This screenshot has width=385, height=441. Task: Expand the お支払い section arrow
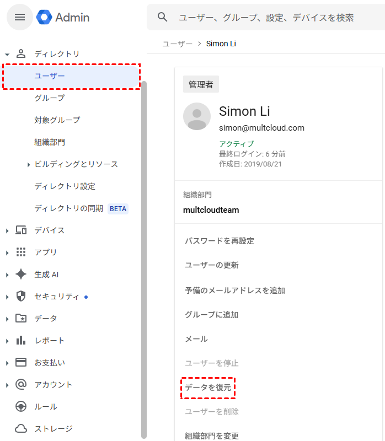click(x=7, y=363)
